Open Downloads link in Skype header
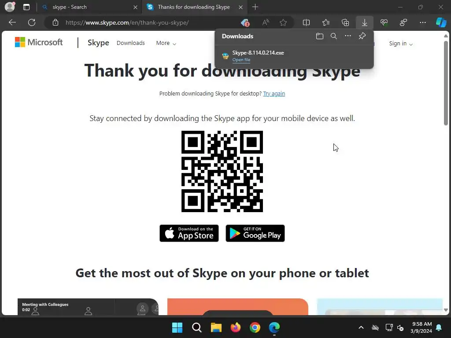451x338 pixels. (130, 43)
